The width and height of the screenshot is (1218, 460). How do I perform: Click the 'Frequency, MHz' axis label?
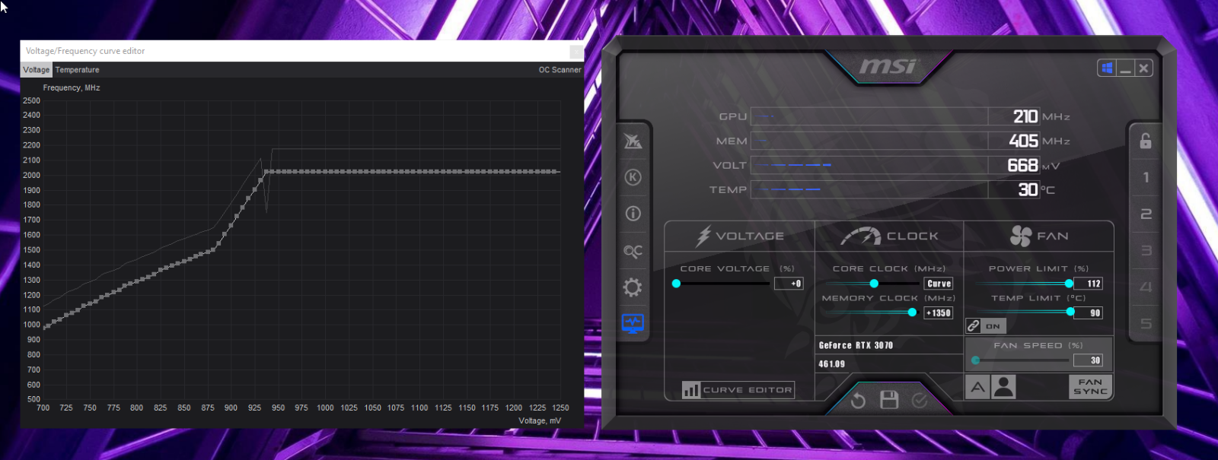point(72,88)
